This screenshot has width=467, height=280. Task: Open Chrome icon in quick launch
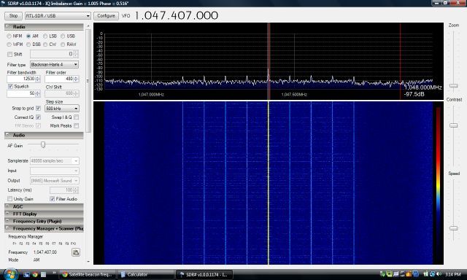(x=35, y=274)
